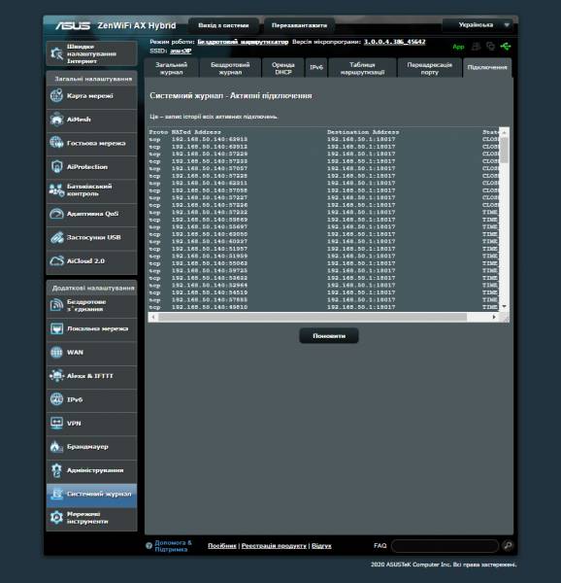Viewport: 561px width, 583px height.
Task: Open the Українська language dropdown
Action: 479,25
